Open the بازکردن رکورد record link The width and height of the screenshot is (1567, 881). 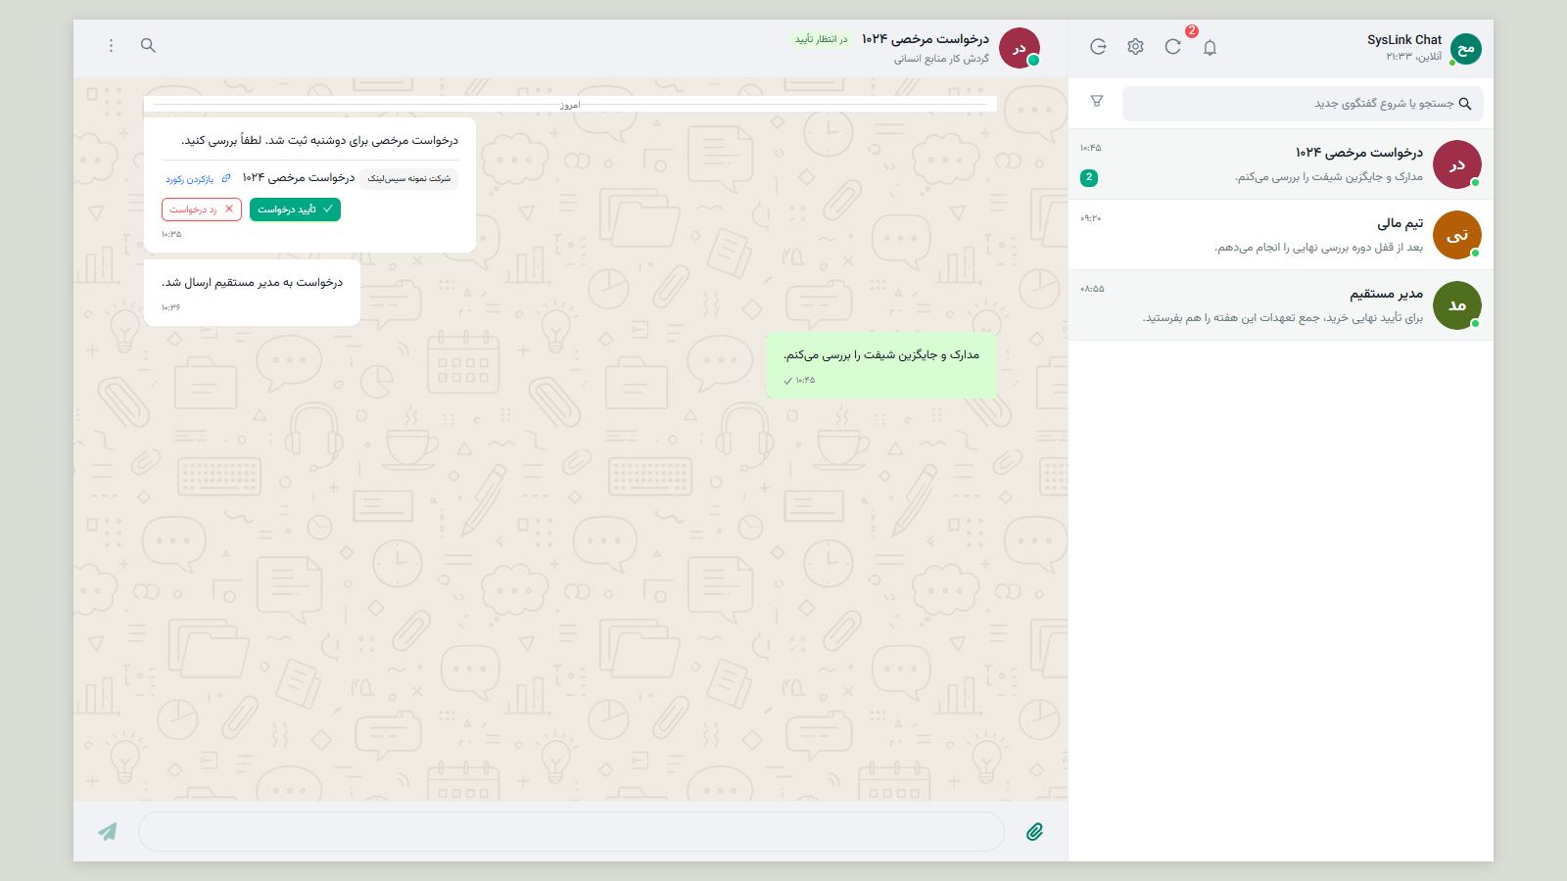click(x=198, y=179)
